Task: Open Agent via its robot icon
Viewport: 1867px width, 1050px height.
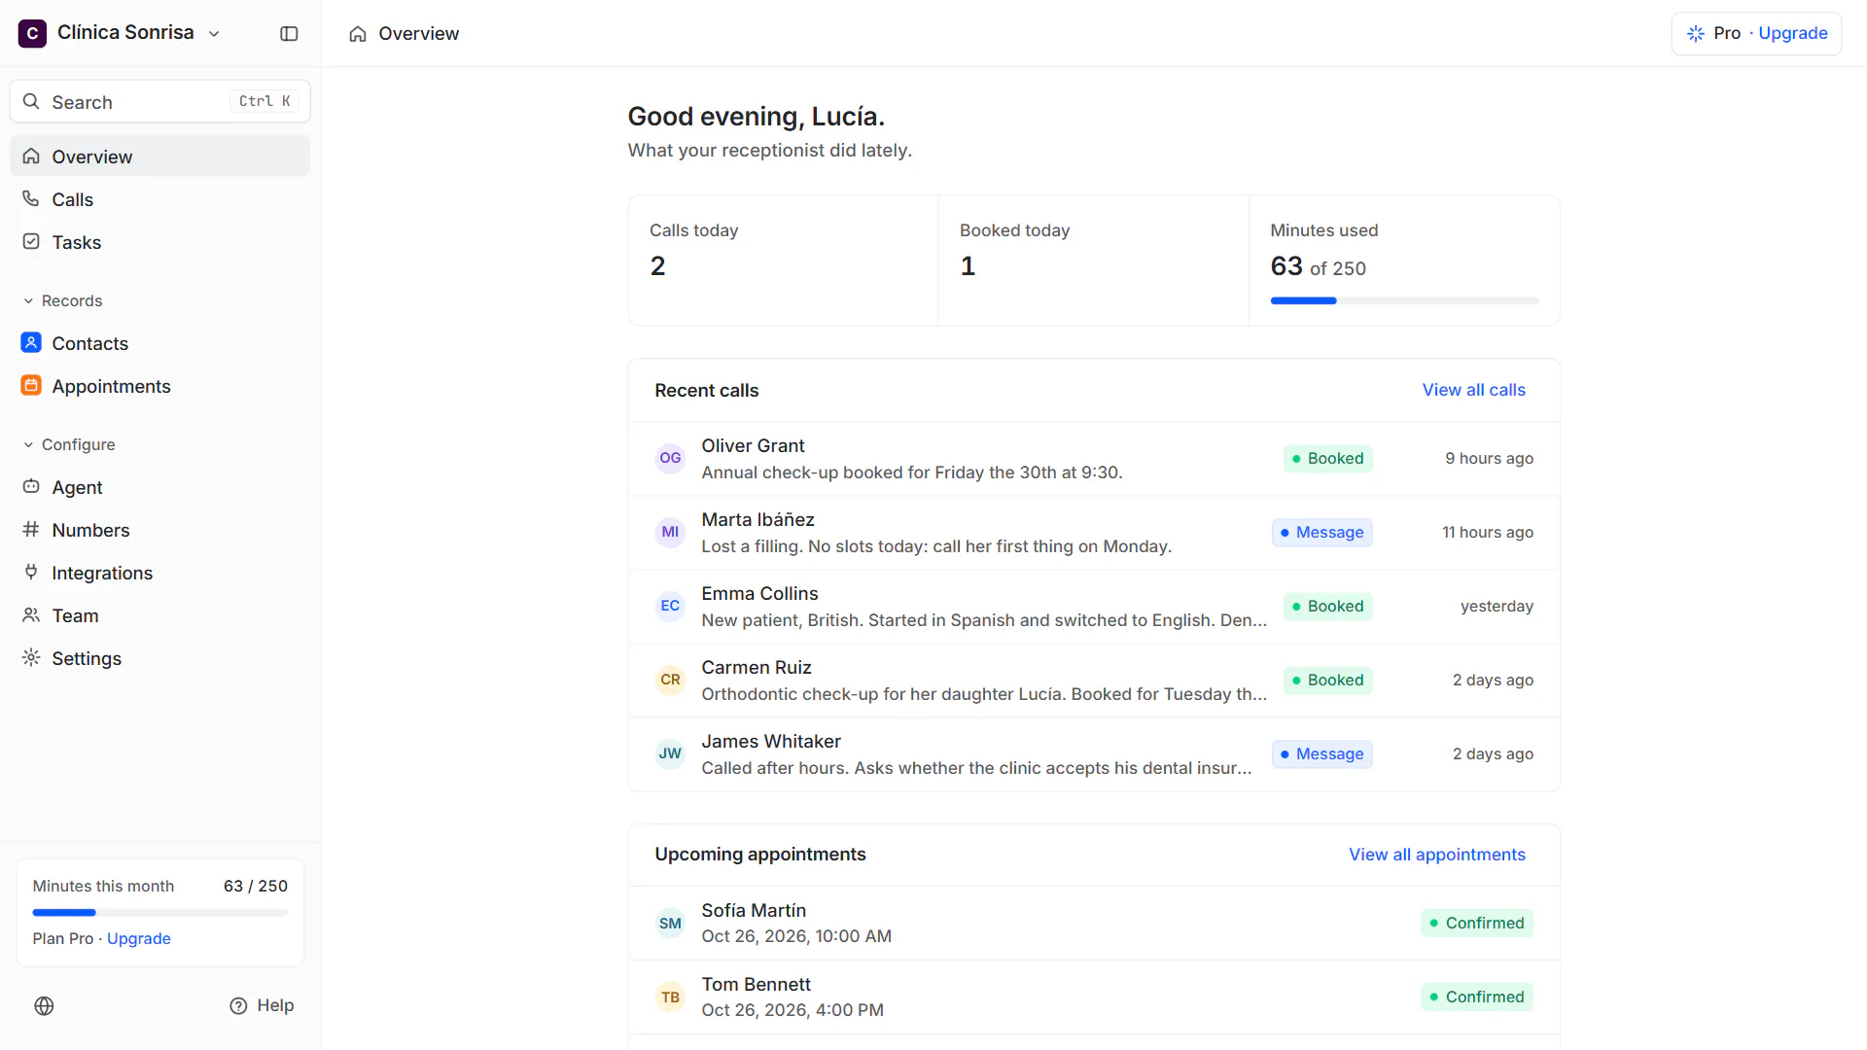Action: click(x=31, y=487)
